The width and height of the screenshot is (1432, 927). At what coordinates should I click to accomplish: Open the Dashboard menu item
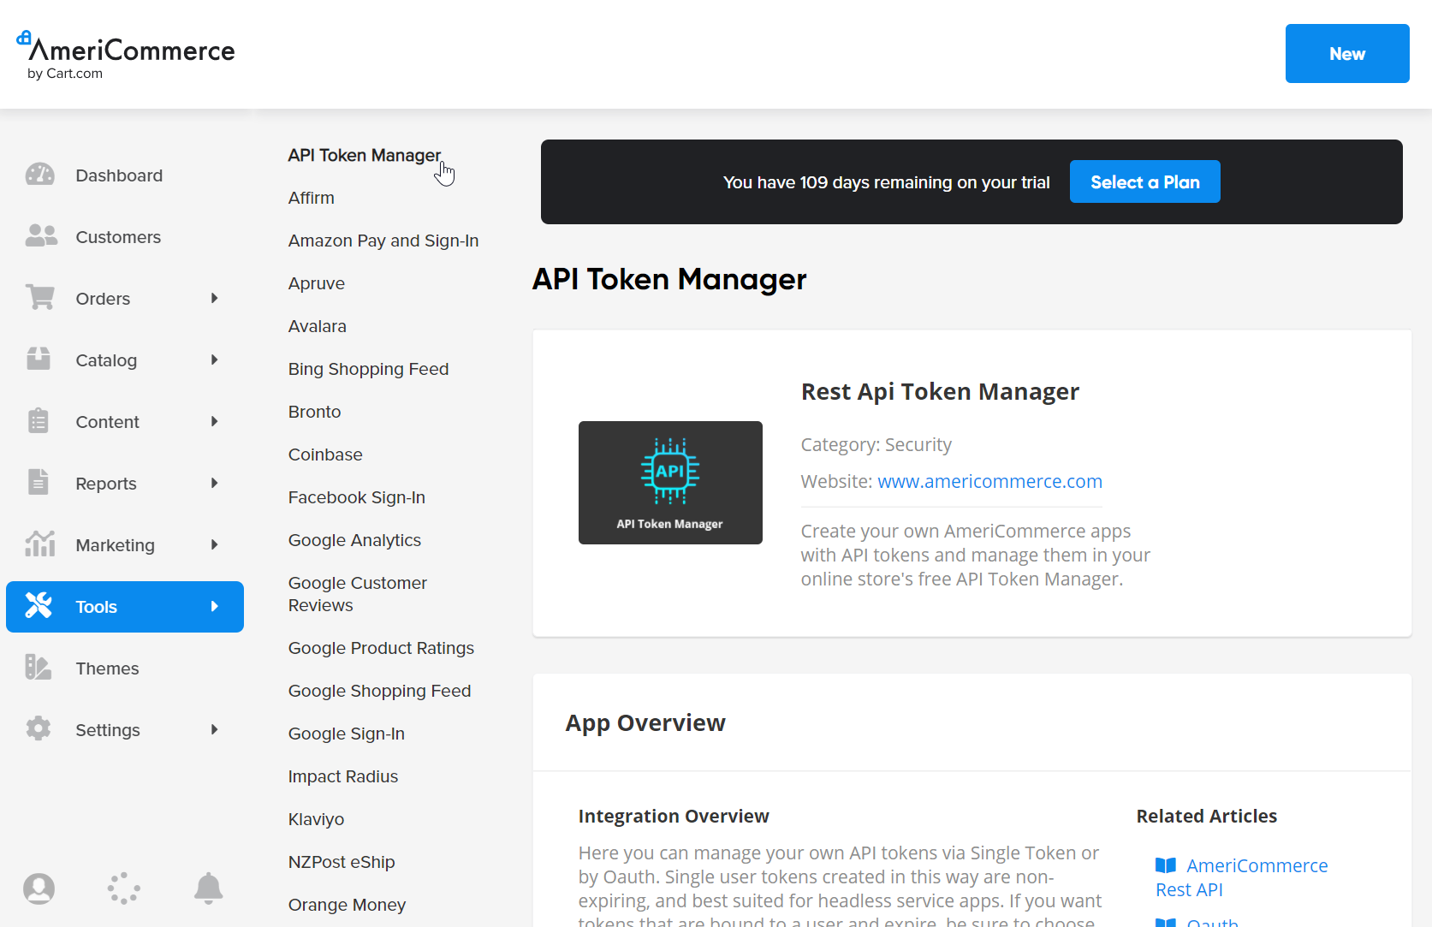click(x=125, y=175)
